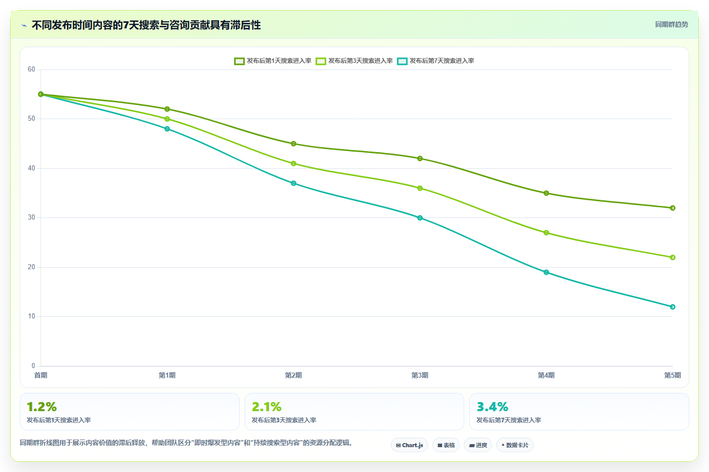Click the day-7 line point at 第2期
This screenshot has width=709, height=472.
[x=293, y=184]
